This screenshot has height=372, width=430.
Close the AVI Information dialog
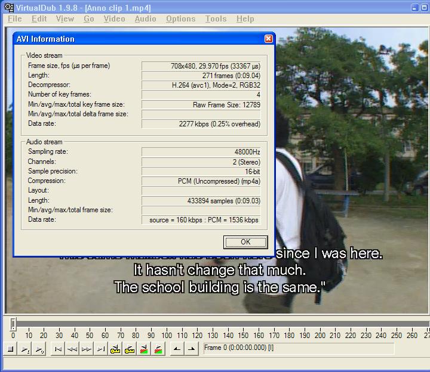(269, 39)
